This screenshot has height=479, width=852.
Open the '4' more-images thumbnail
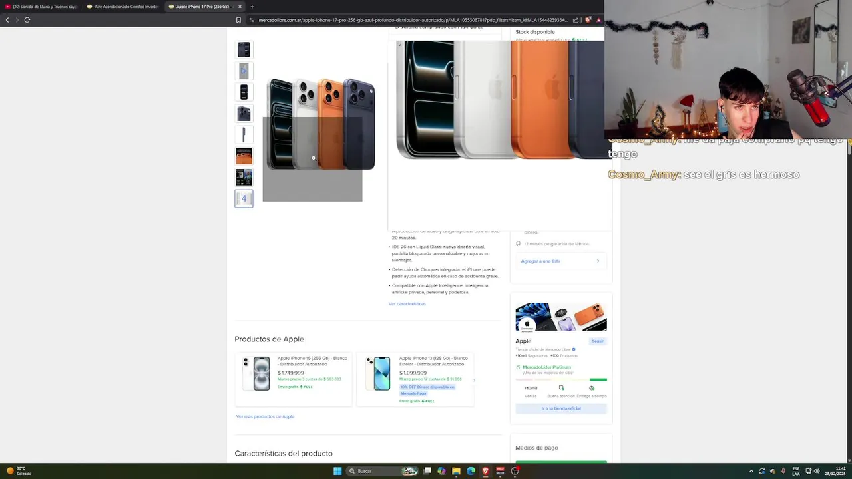click(x=244, y=198)
